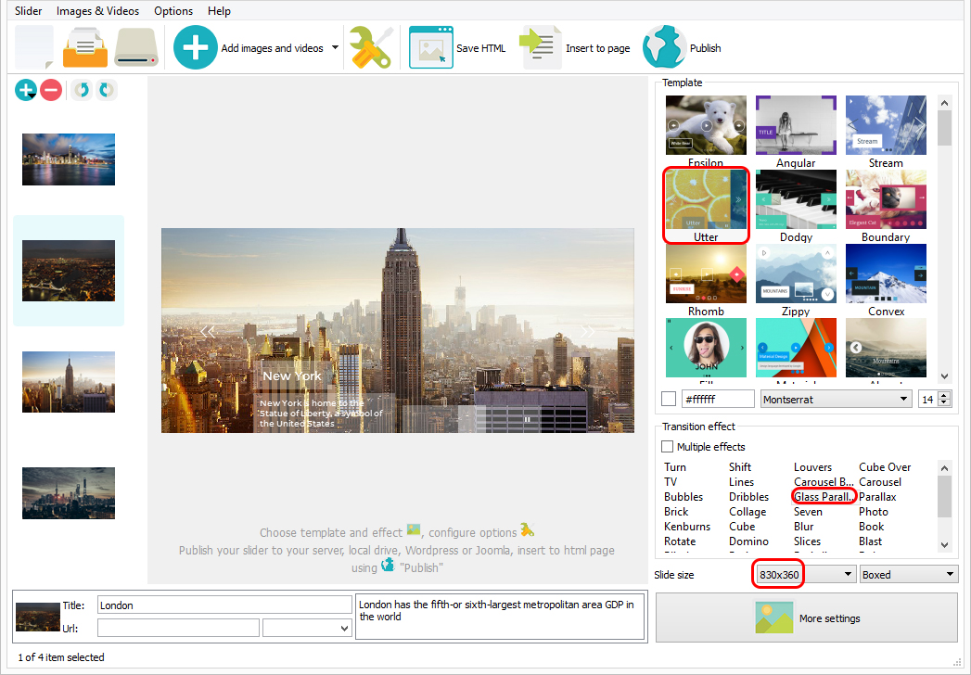Click the empty Url input field
This screenshot has width=971, height=675.
(178, 629)
